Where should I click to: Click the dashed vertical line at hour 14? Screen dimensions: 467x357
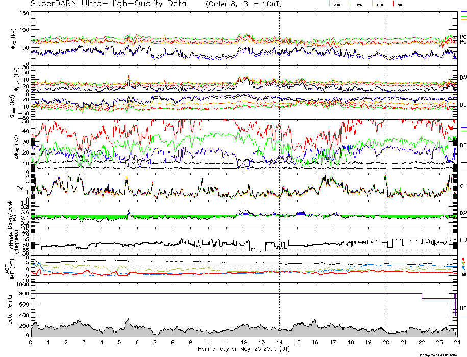(x=279, y=153)
